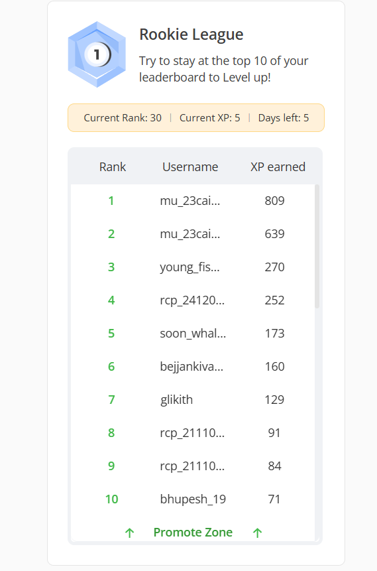Image resolution: width=377 pixels, height=571 pixels.
Task: Open bhupesh_19 username link
Action: [193, 499]
